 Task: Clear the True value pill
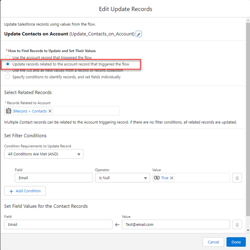pyautogui.click(x=172, y=178)
